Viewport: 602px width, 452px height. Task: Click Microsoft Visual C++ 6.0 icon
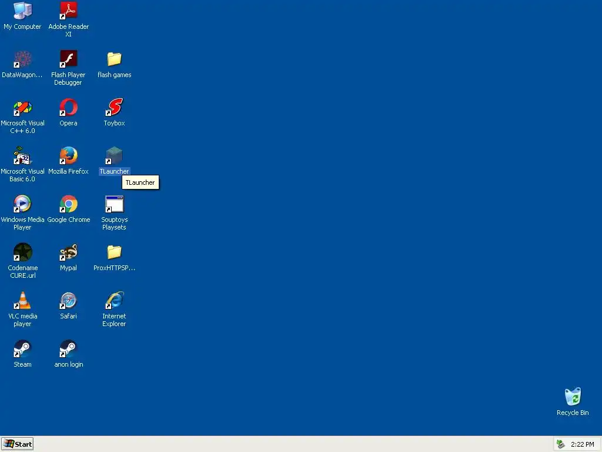23,107
